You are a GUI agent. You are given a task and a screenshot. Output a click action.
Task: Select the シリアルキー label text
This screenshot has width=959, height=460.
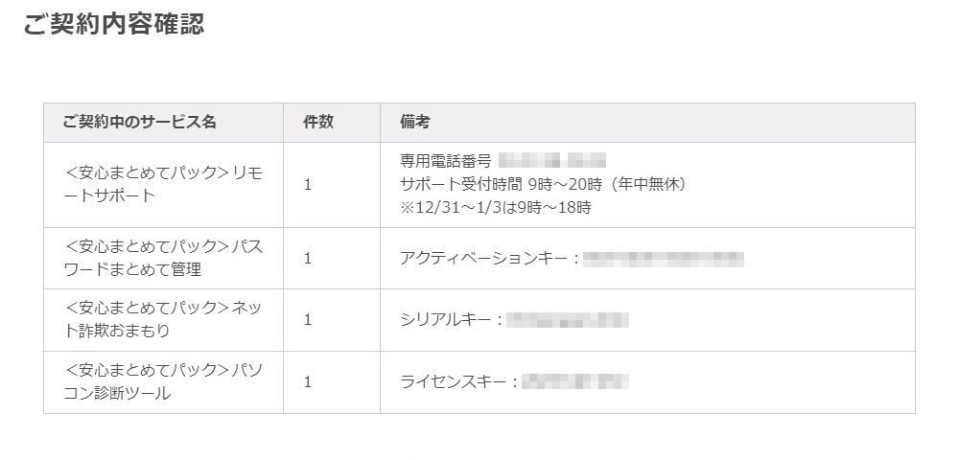[x=452, y=321]
